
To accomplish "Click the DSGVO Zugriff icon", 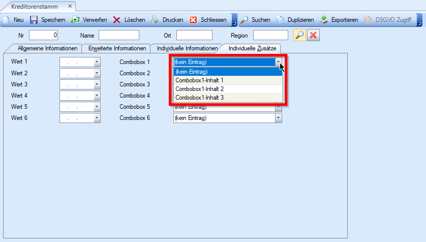I will tap(368, 20).
